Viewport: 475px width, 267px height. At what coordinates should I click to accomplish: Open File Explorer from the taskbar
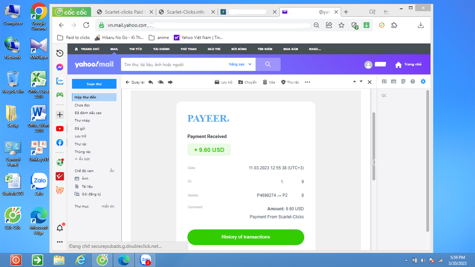[59, 260]
